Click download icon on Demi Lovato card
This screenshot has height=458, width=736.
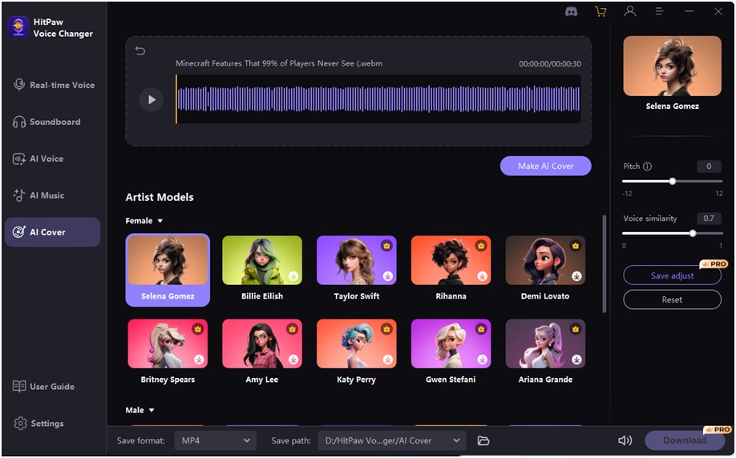(576, 276)
